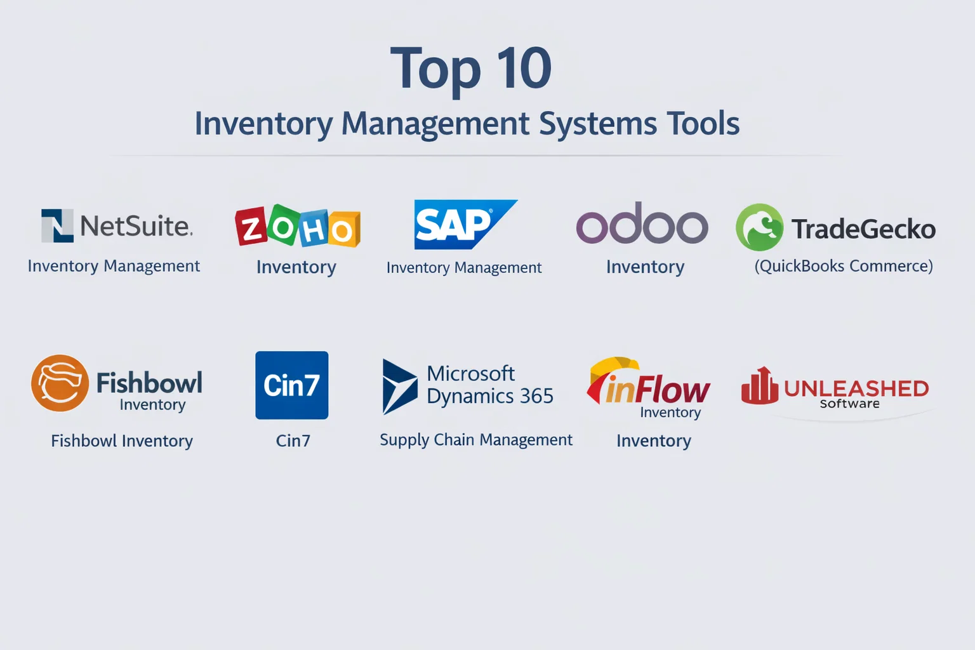Click the blue Cin7 square logo
This screenshot has width=975, height=650.
click(292, 385)
